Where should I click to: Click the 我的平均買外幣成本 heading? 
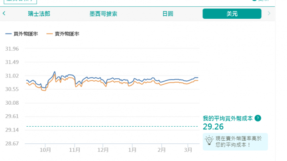coord(228,118)
